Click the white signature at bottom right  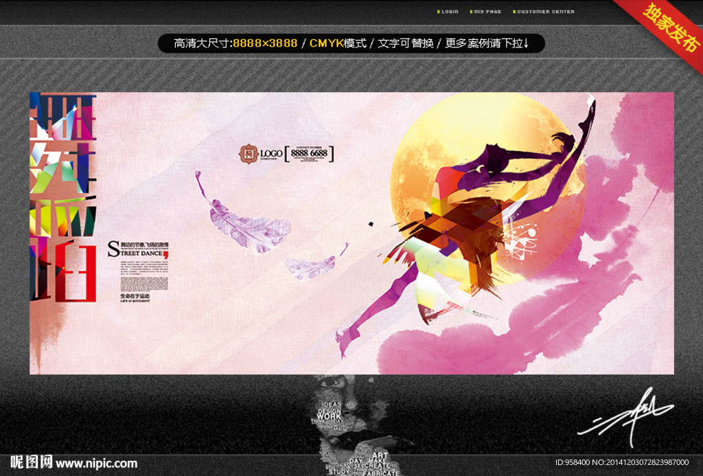coord(625,416)
